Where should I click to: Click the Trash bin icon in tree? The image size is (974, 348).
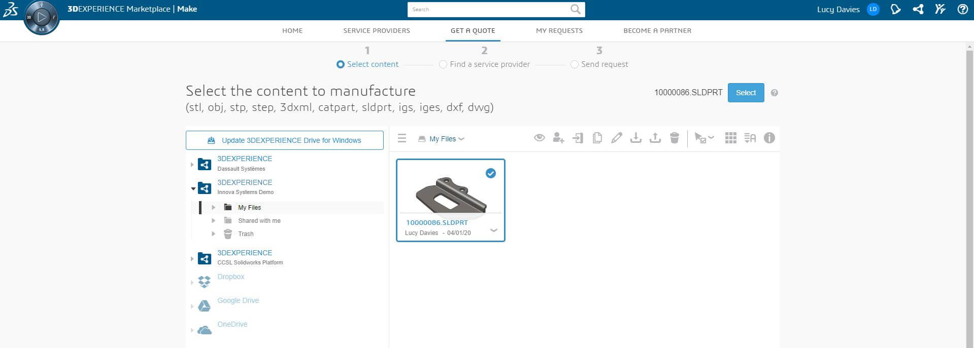pyautogui.click(x=228, y=234)
